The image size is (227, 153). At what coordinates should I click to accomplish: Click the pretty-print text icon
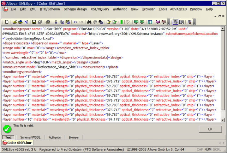pos(181,22)
